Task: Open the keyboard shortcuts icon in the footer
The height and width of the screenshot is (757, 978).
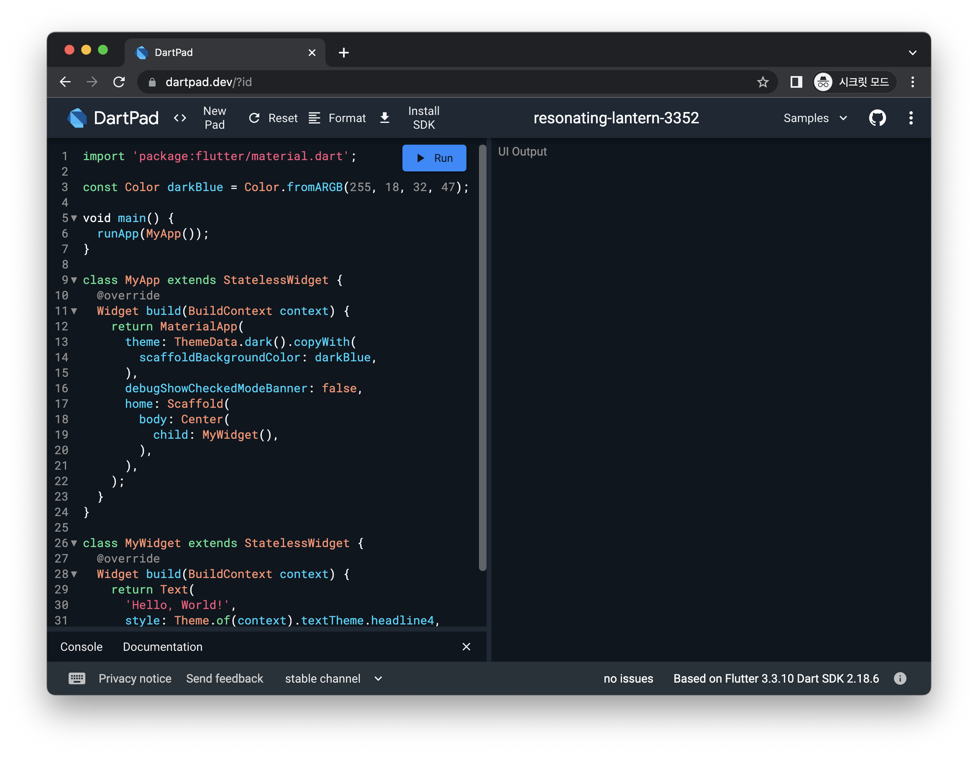Action: (77, 678)
